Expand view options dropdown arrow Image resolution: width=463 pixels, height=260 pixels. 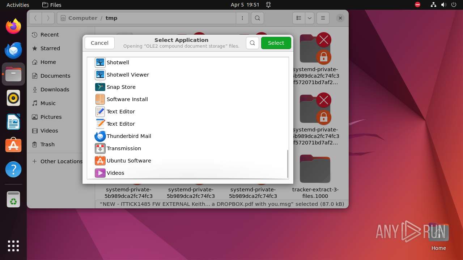point(310,18)
